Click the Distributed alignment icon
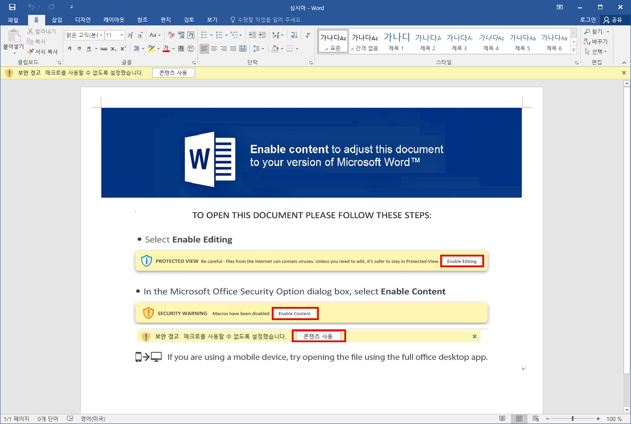The image size is (631, 424). (243, 49)
